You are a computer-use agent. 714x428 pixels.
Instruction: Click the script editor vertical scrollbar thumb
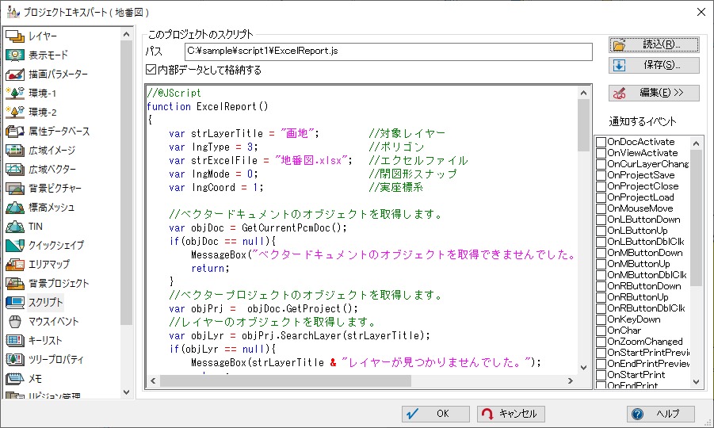[584, 125]
